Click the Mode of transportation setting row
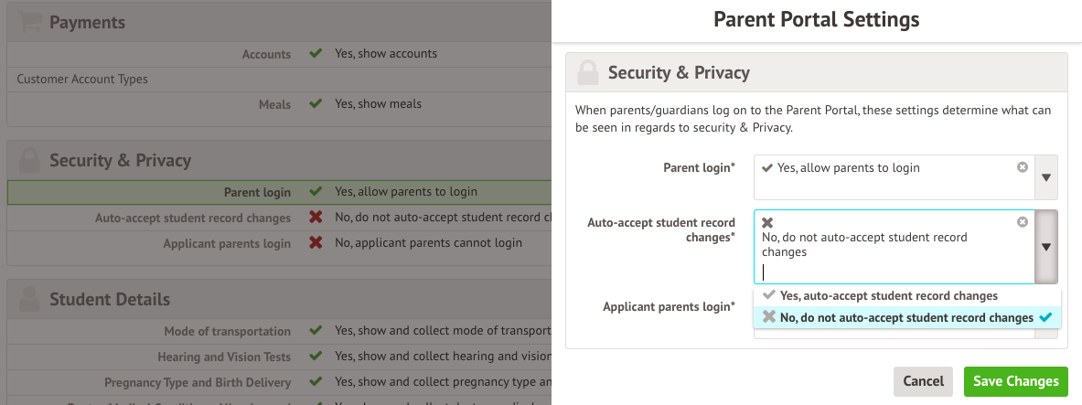The image size is (1082, 405). [x=274, y=331]
